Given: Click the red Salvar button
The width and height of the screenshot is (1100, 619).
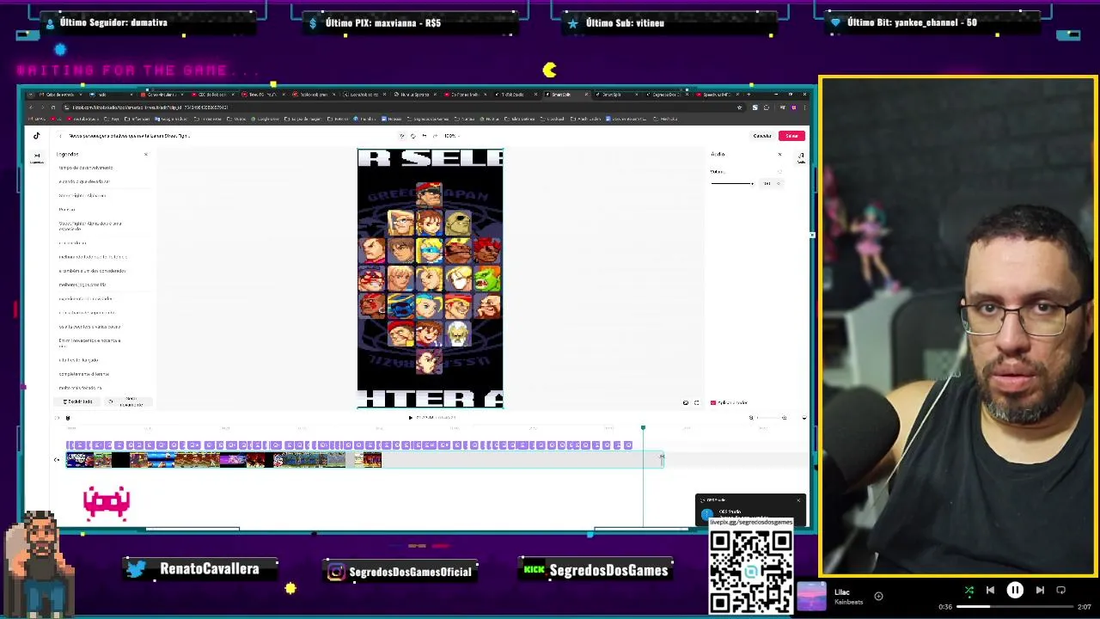Looking at the screenshot, I should [791, 136].
